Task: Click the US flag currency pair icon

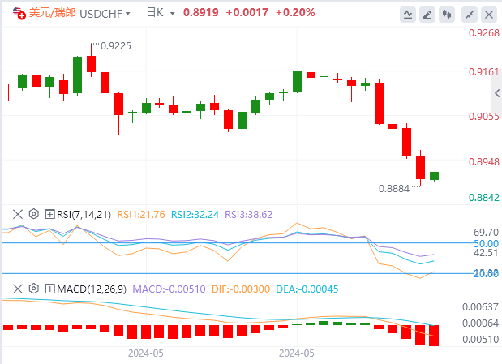Action: coord(15,13)
